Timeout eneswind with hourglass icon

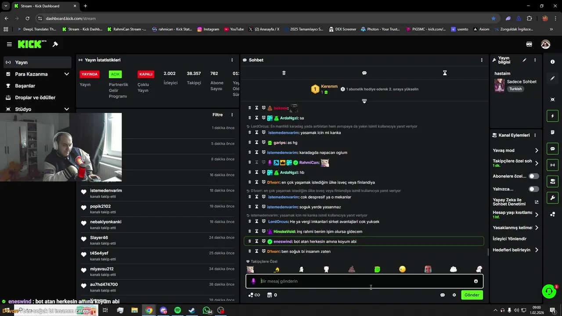coord(257,241)
